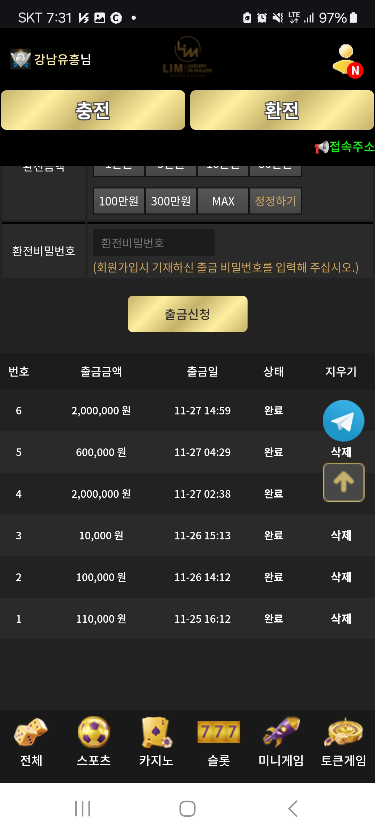This screenshot has width=375, height=833.
Task: Tap 정정하기 to reset amount
Action: coord(275,201)
